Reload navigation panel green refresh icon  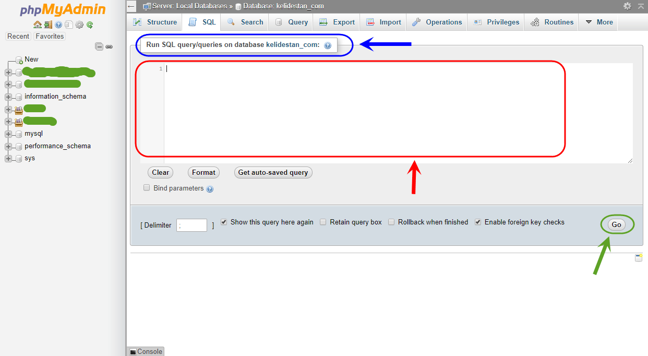pyautogui.click(x=90, y=25)
